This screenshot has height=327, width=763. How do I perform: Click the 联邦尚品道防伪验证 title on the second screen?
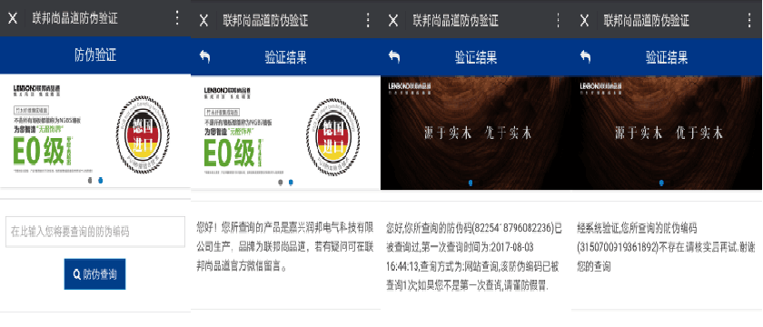(x=265, y=20)
